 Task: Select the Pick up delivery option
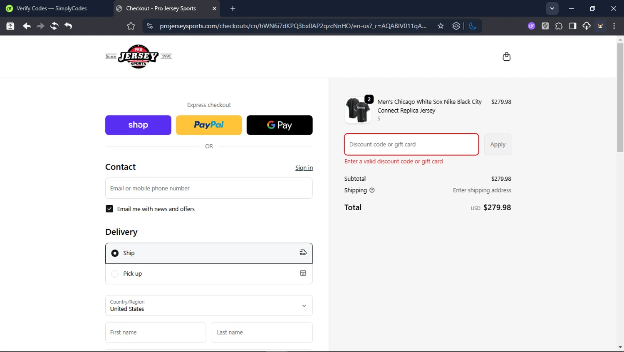(x=209, y=273)
